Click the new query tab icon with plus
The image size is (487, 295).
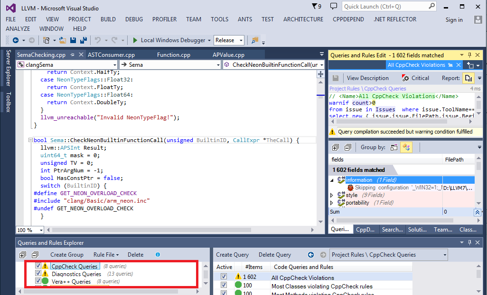coord(470,65)
